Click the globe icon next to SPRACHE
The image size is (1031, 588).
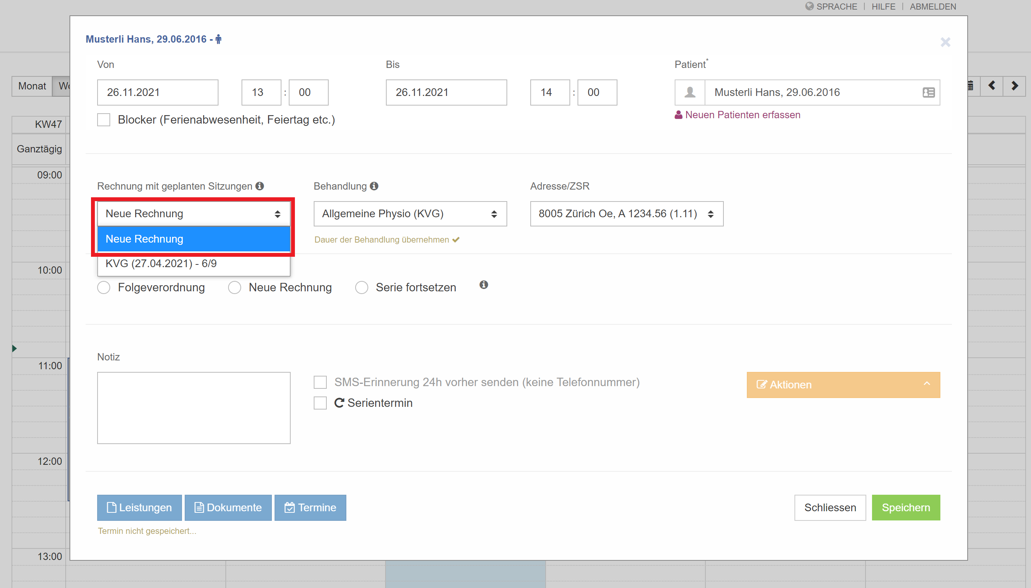coord(809,6)
